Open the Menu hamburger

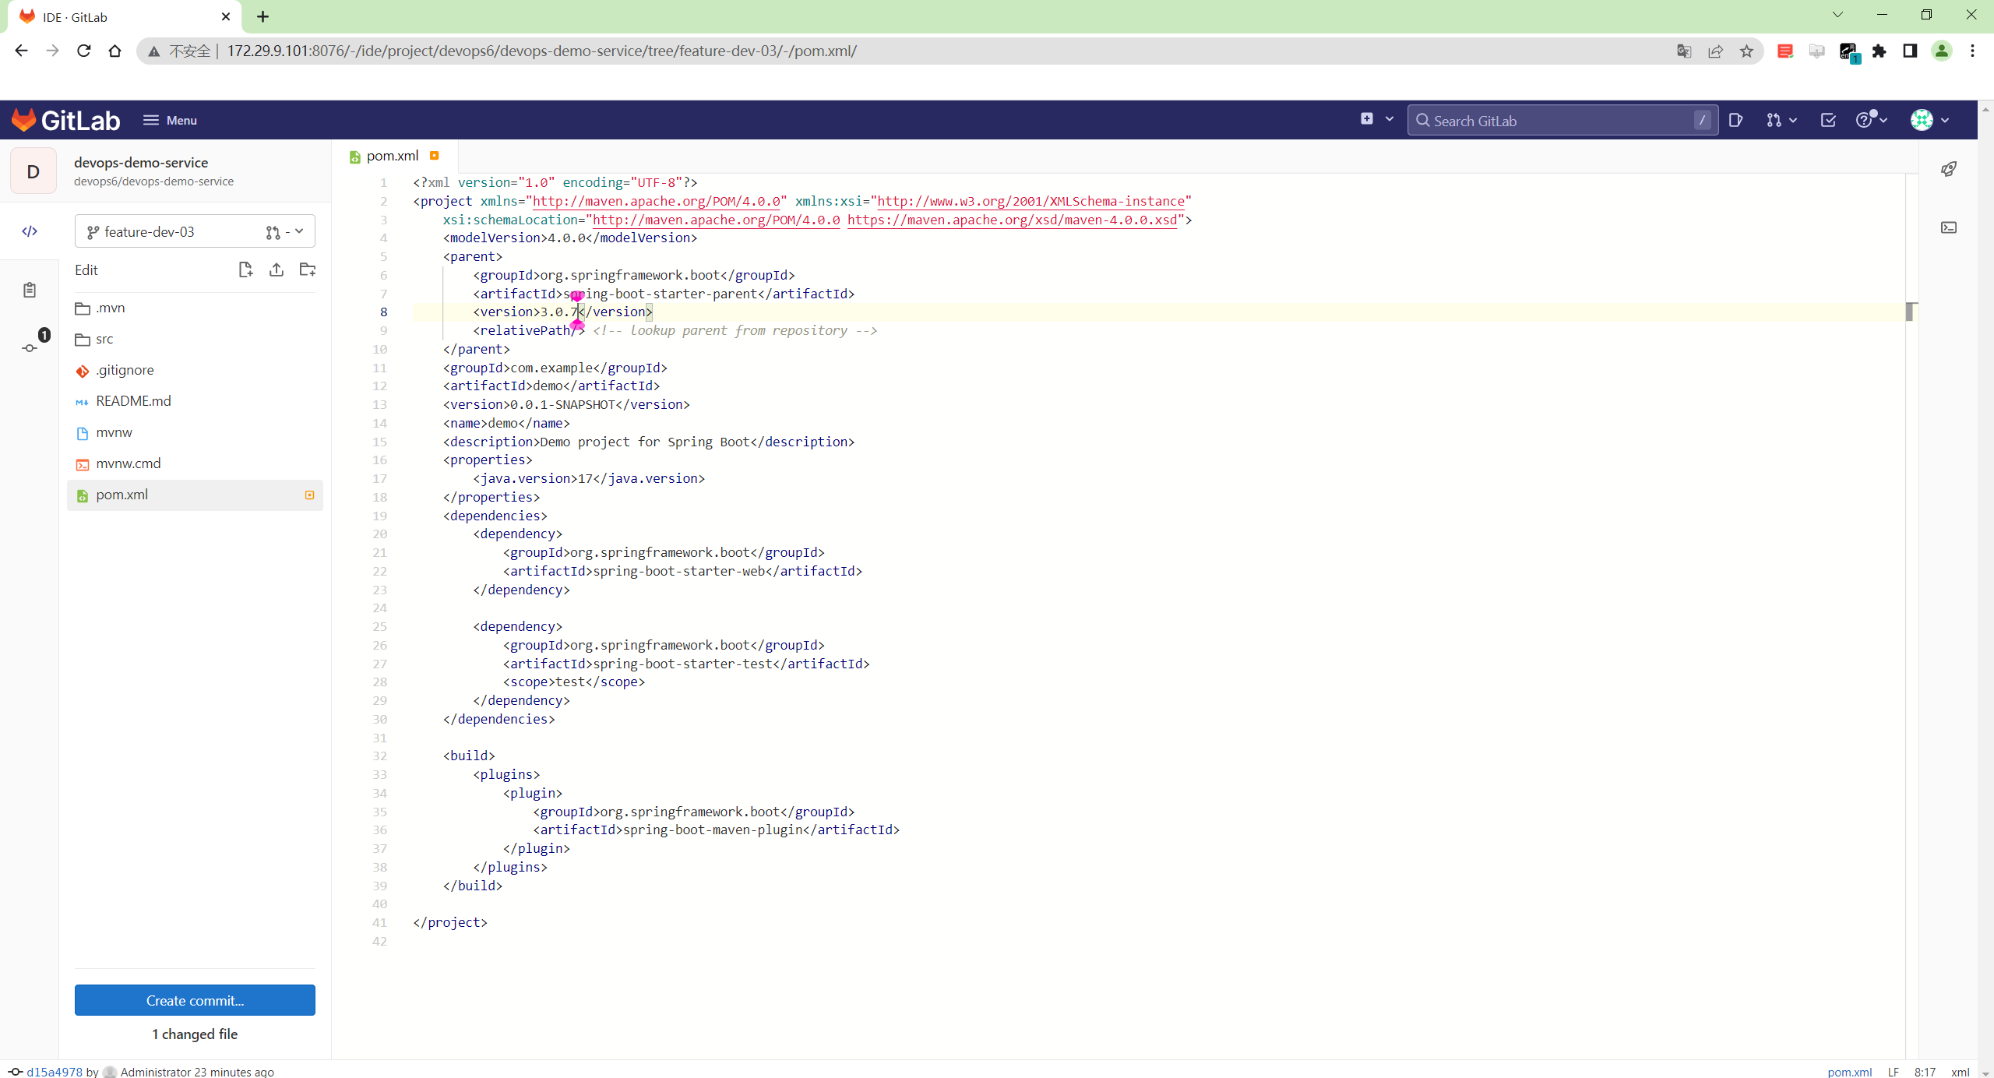[170, 120]
